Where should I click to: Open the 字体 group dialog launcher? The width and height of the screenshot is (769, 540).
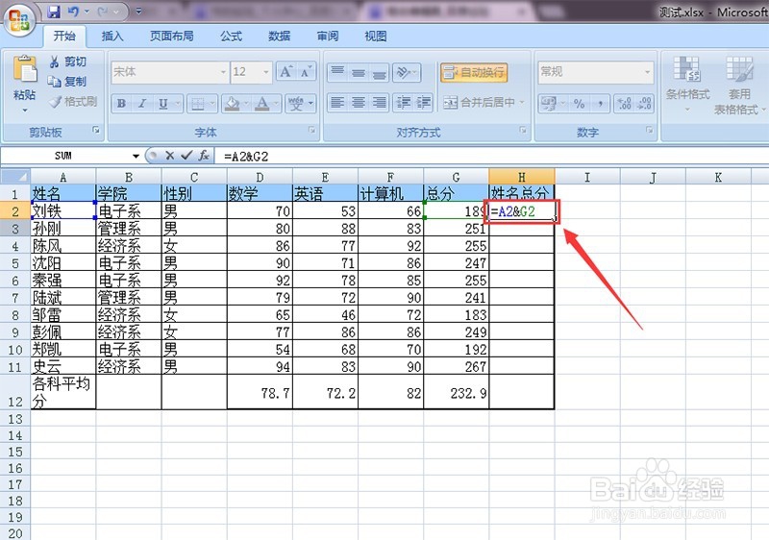[311, 130]
